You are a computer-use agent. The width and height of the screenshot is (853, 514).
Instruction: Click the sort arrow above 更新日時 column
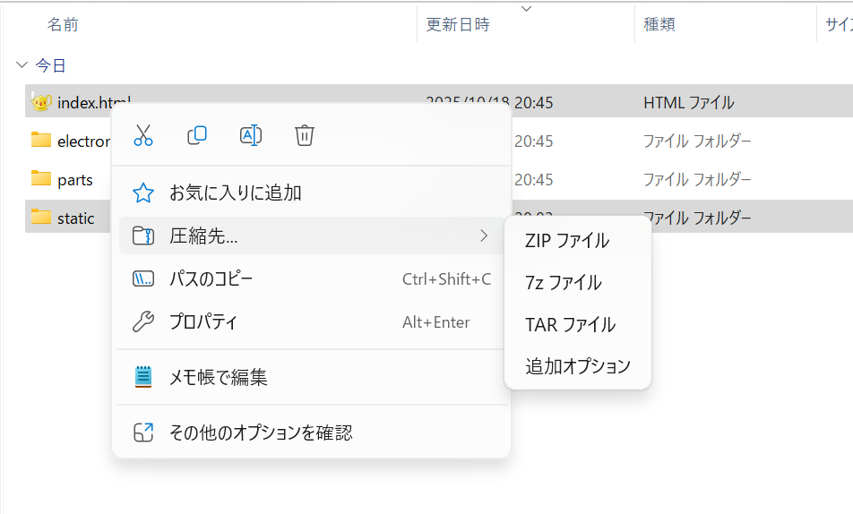[x=526, y=9]
